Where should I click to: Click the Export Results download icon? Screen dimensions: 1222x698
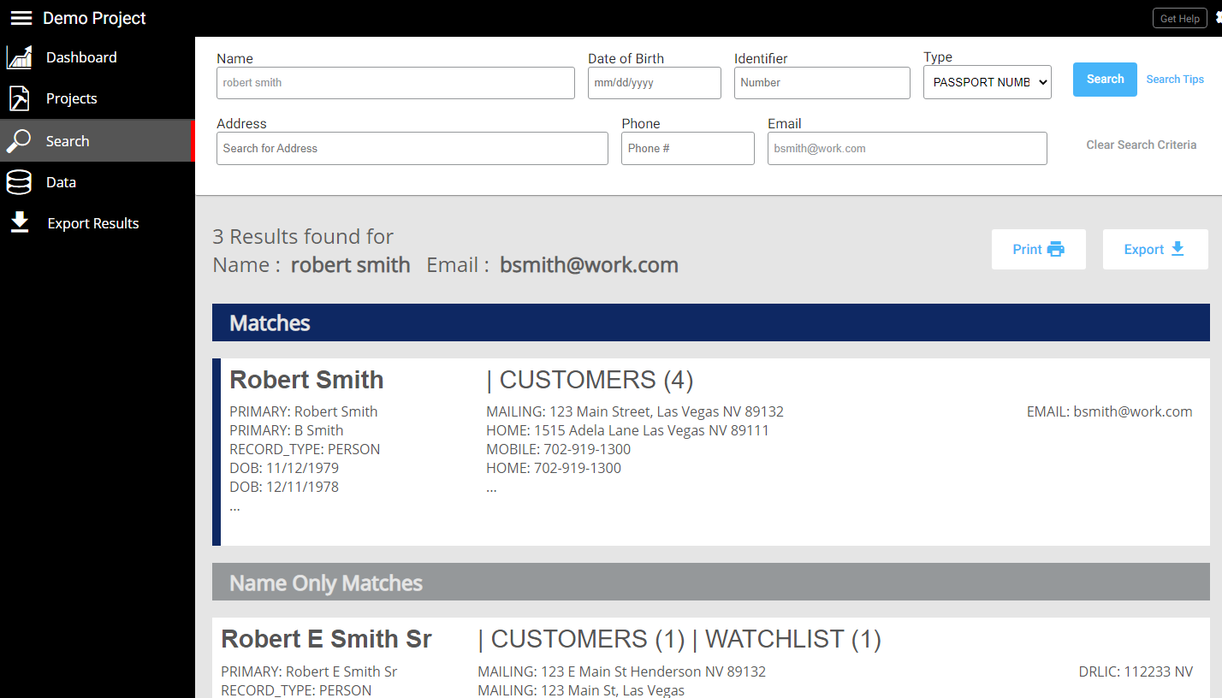tap(19, 223)
